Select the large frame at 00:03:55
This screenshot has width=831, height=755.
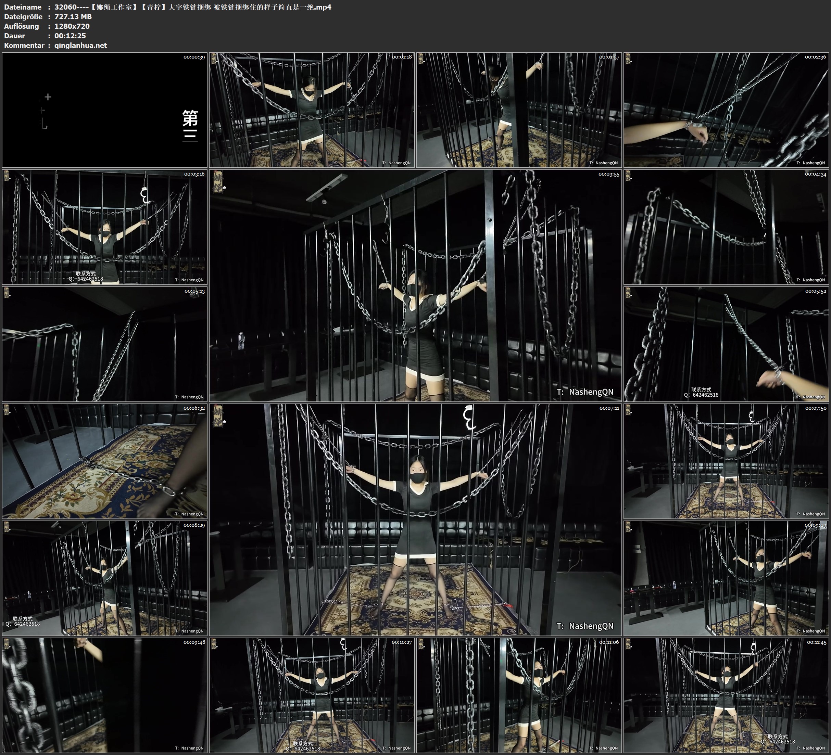[415, 285]
